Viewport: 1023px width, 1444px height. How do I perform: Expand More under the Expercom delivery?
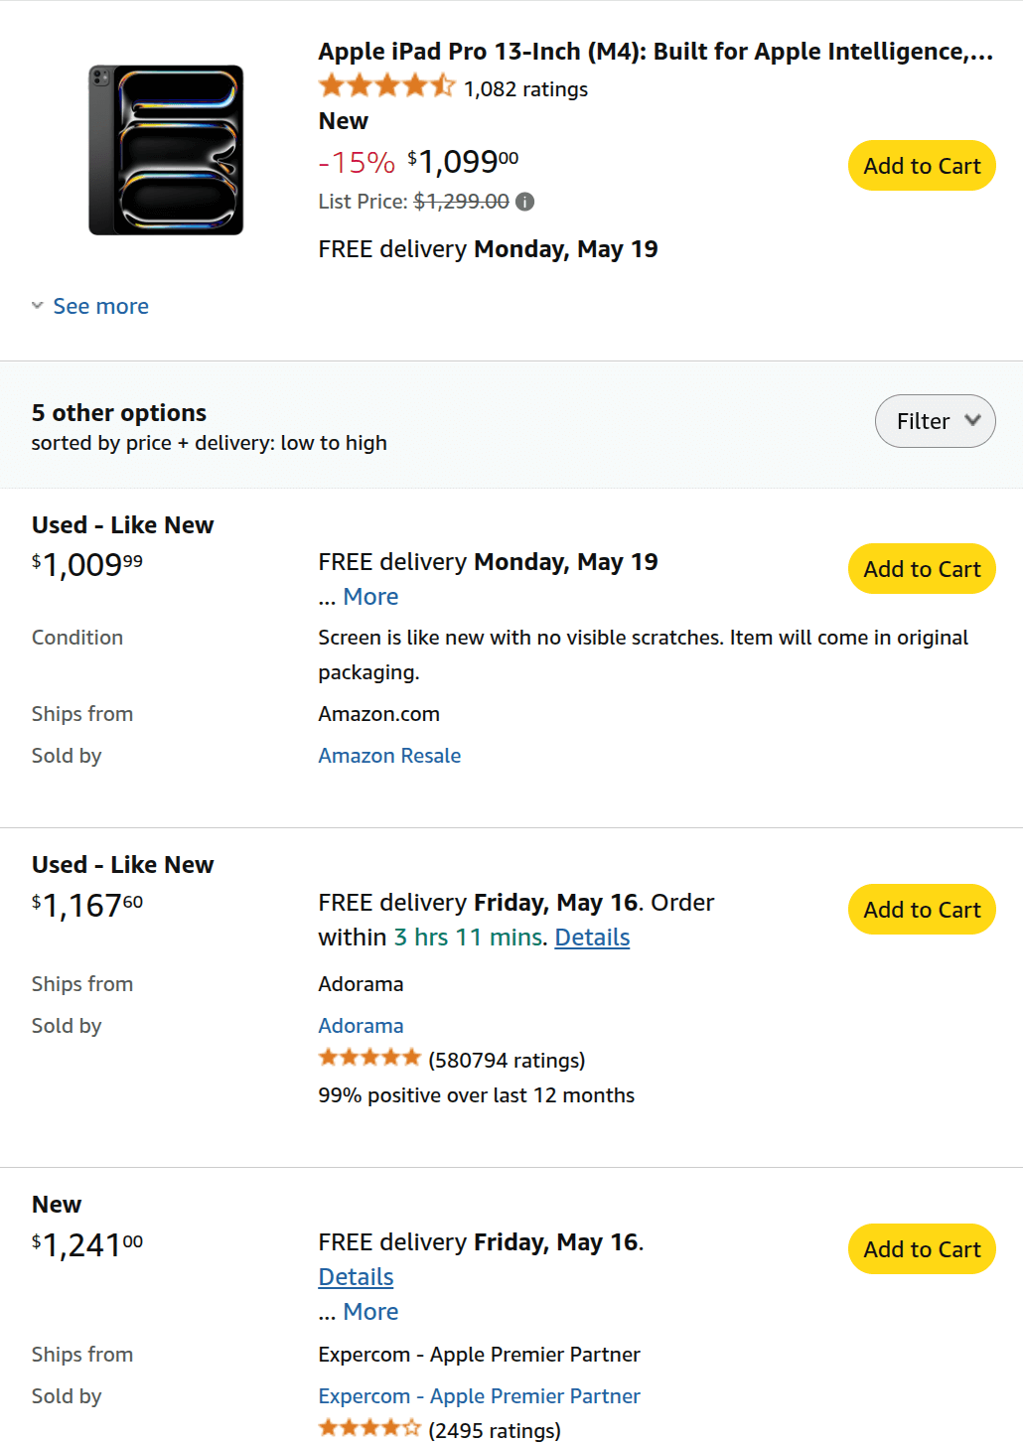[370, 1312]
